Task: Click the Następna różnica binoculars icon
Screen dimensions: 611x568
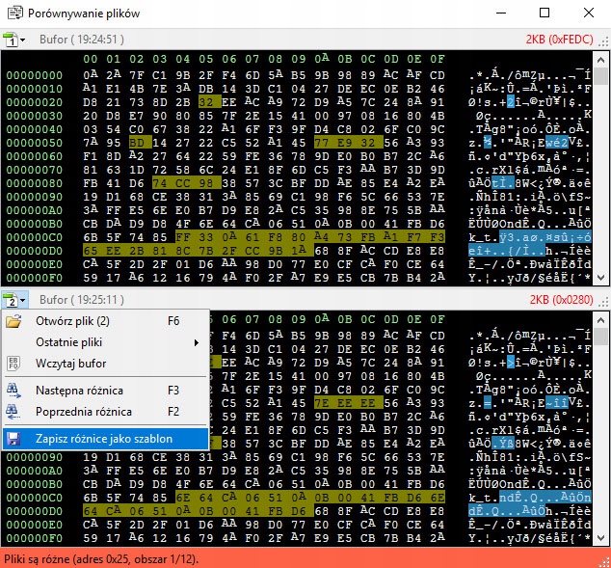Action: click(x=14, y=391)
